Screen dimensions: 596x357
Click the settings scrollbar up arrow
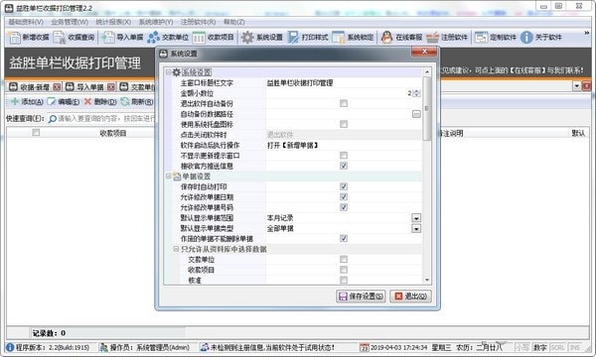(427, 71)
